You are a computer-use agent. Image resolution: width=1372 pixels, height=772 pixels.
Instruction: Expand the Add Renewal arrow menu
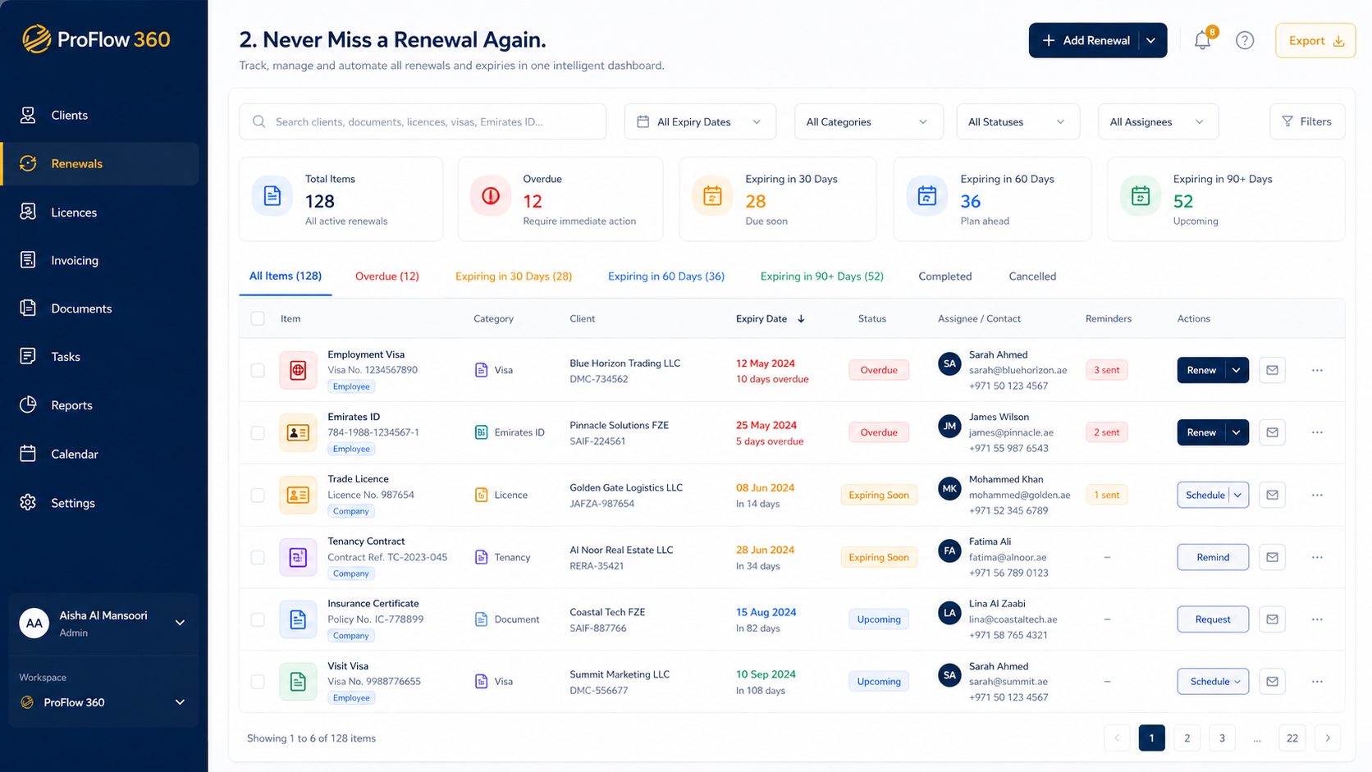click(x=1151, y=40)
